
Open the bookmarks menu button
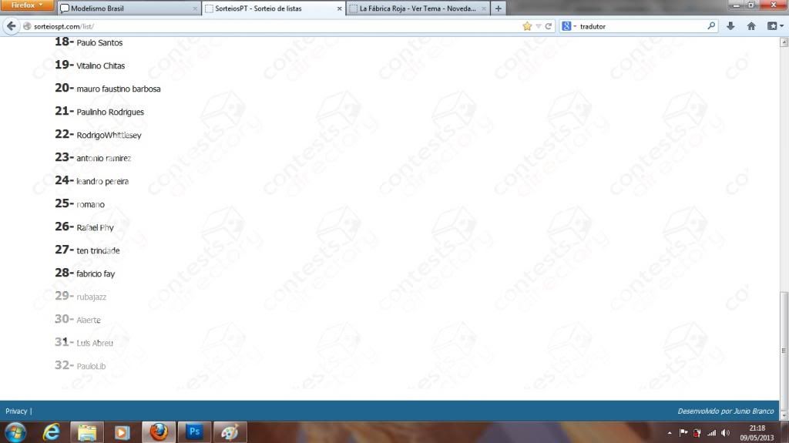(775, 26)
